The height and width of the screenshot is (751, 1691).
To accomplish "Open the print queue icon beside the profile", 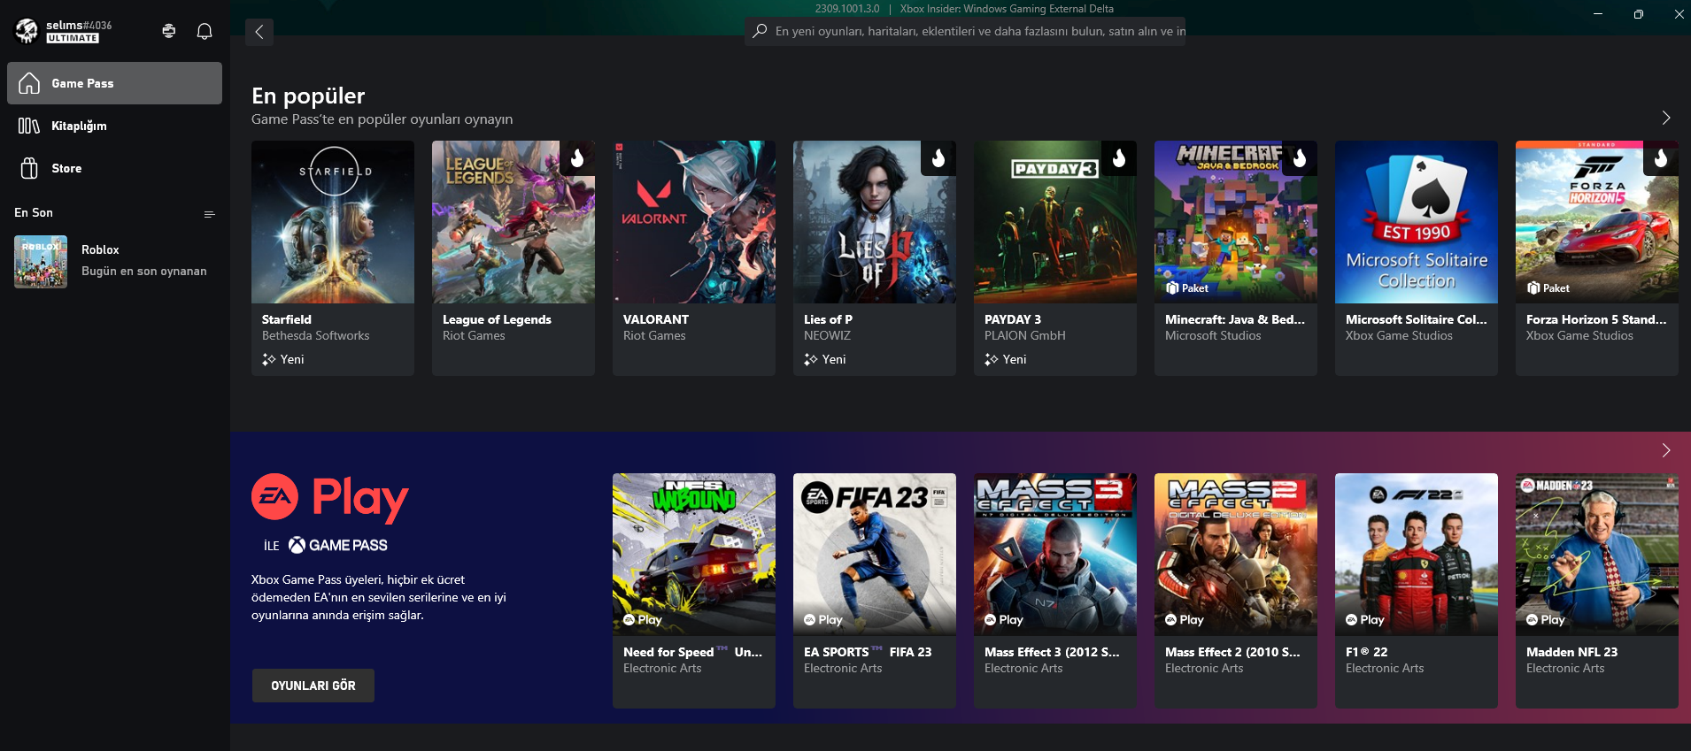I will (x=169, y=31).
